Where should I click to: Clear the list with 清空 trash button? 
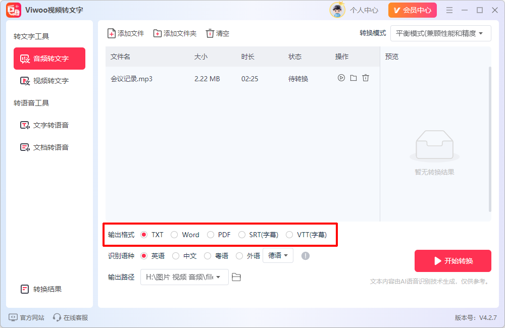point(218,33)
